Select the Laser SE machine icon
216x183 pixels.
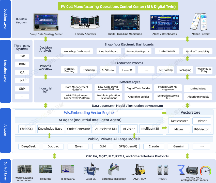tap(91, 169)
